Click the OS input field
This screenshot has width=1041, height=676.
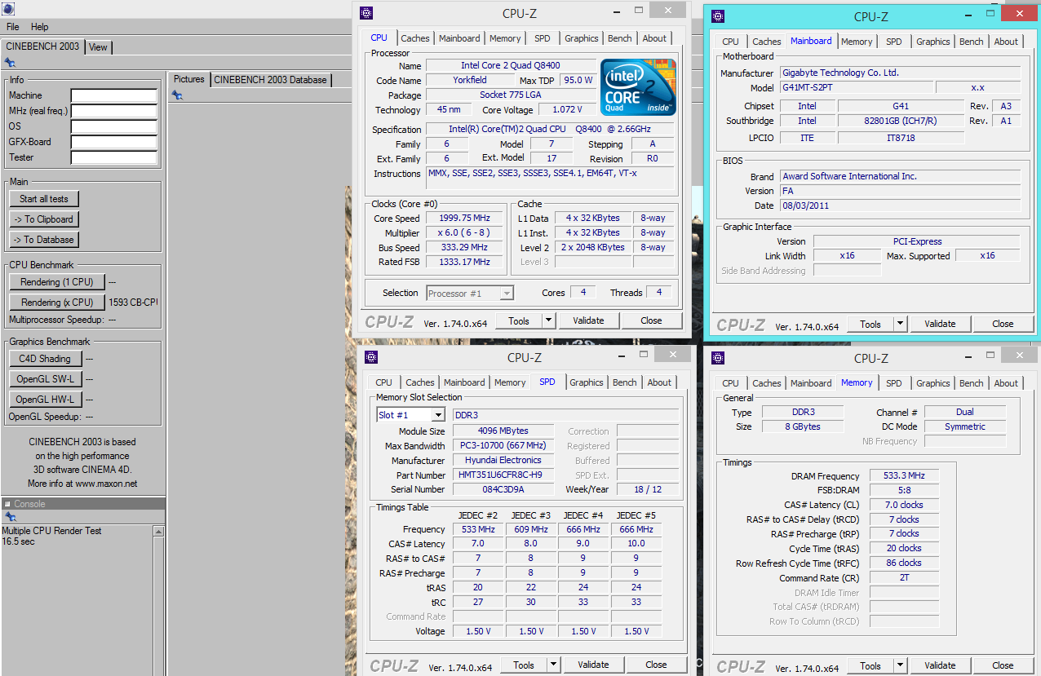coord(113,126)
